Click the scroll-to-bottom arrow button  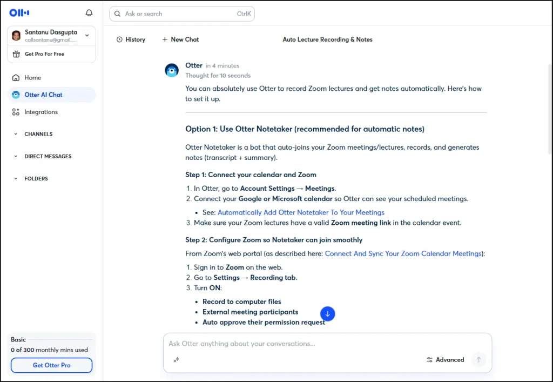[x=328, y=313]
